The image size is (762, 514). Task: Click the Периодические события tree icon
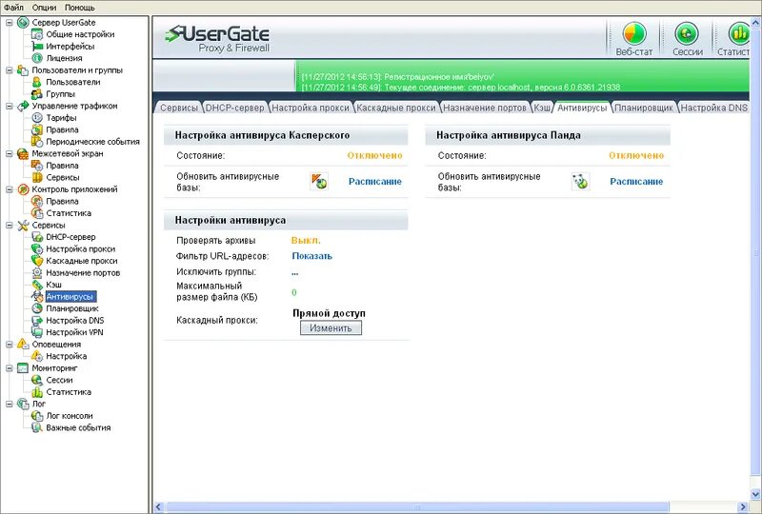tap(37, 142)
